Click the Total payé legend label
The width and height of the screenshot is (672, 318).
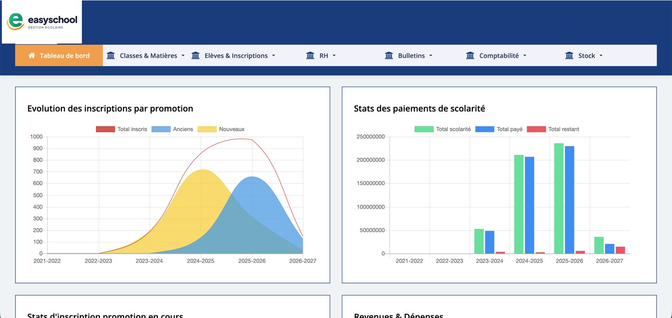tap(509, 129)
